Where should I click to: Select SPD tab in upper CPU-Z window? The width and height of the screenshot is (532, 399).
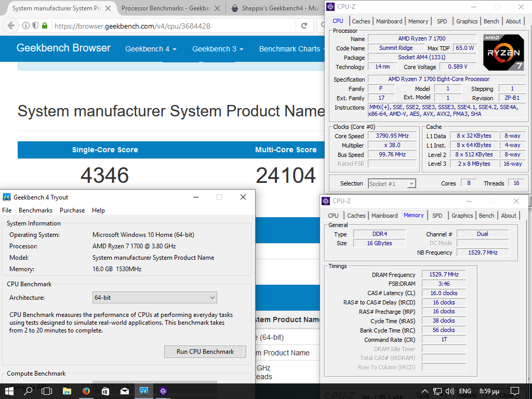pos(442,21)
